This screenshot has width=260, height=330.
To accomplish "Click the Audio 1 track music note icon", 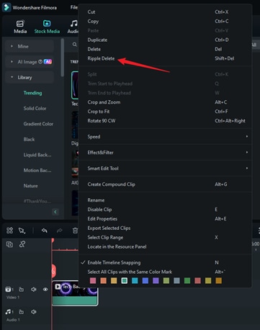I will (9, 312).
